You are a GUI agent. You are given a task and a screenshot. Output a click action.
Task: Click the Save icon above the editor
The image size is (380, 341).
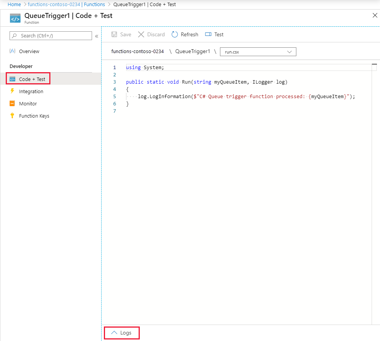point(113,34)
